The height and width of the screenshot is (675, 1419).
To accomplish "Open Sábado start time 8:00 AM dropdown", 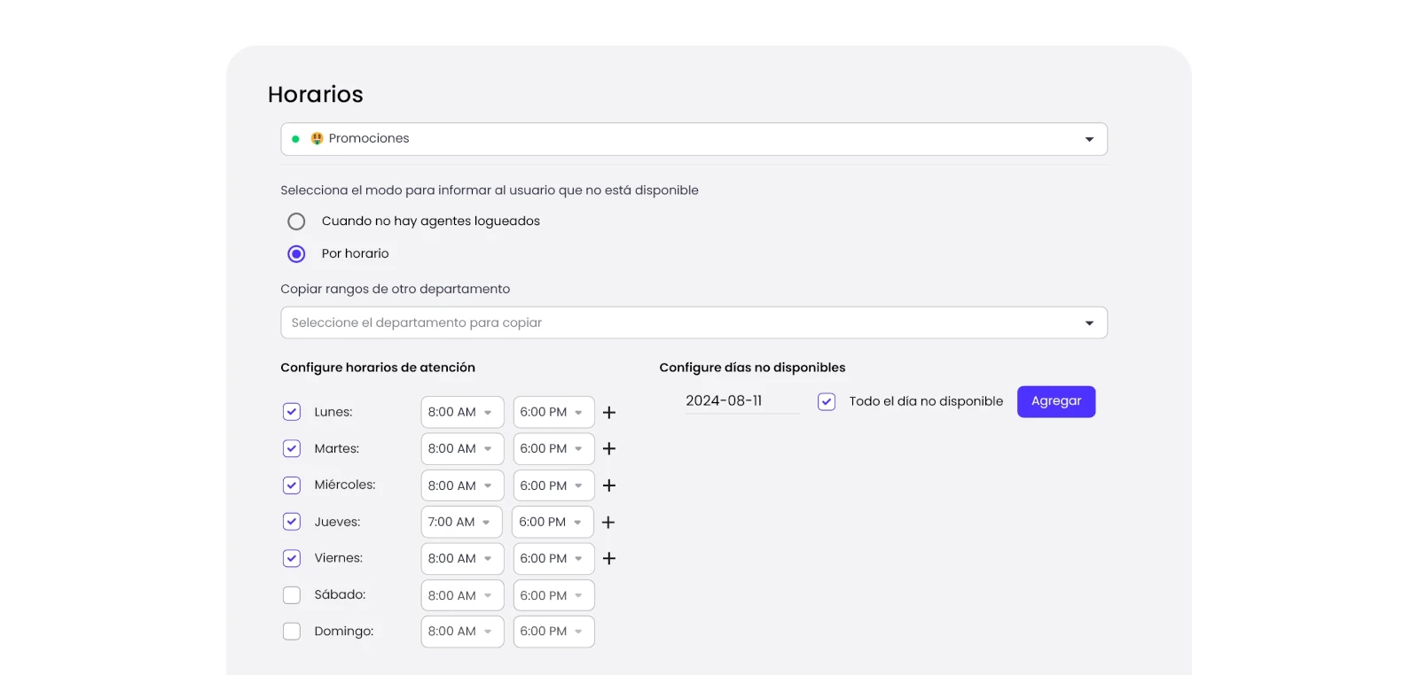I will [x=462, y=595].
